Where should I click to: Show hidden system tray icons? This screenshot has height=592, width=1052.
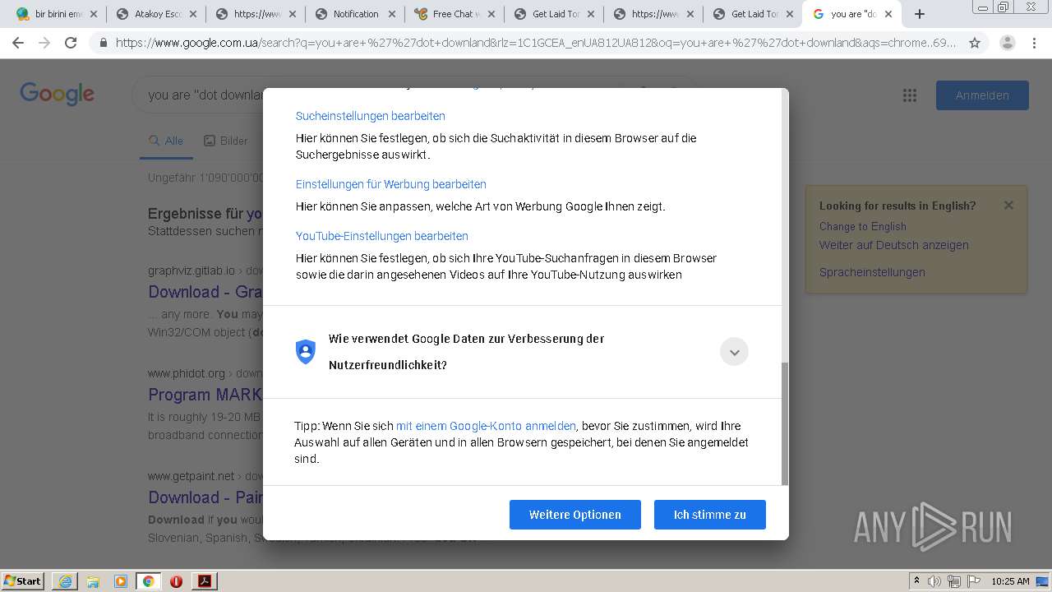point(916,581)
